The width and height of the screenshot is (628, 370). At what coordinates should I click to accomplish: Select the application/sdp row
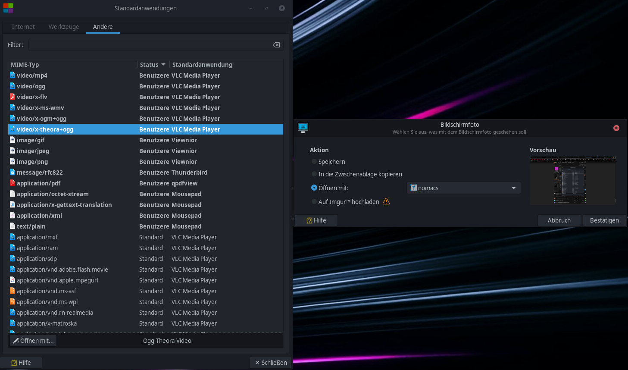pos(146,258)
